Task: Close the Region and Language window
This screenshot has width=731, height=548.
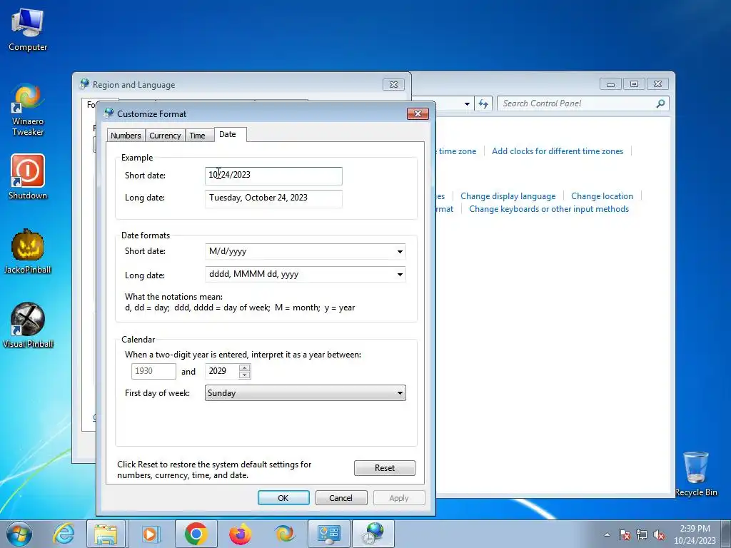Action: pyautogui.click(x=393, y=84)
